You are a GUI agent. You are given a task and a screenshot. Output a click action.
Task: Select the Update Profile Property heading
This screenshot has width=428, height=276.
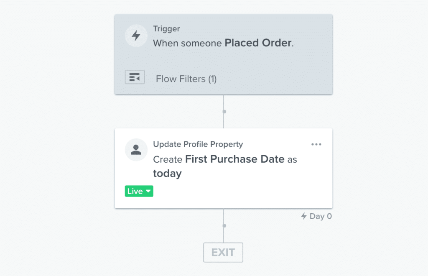tap(198, 144)
